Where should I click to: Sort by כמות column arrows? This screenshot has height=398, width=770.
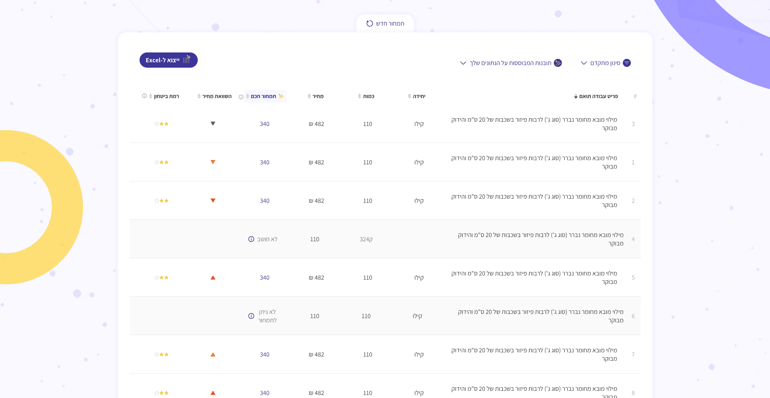point(360,96)
